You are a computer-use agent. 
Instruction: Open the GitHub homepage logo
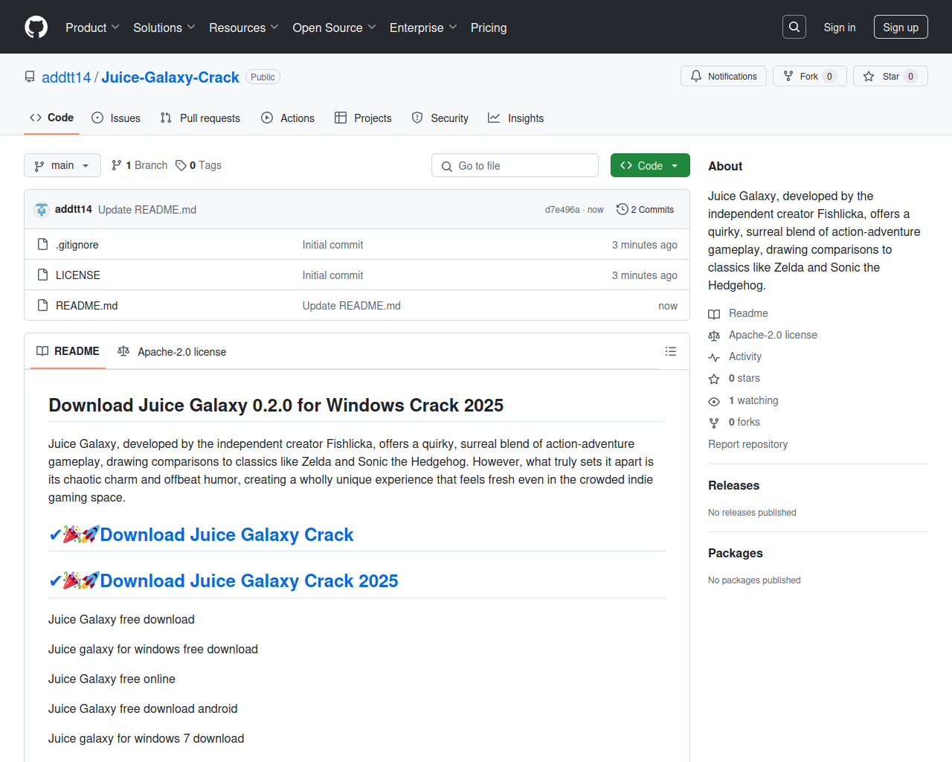point(36,28)
